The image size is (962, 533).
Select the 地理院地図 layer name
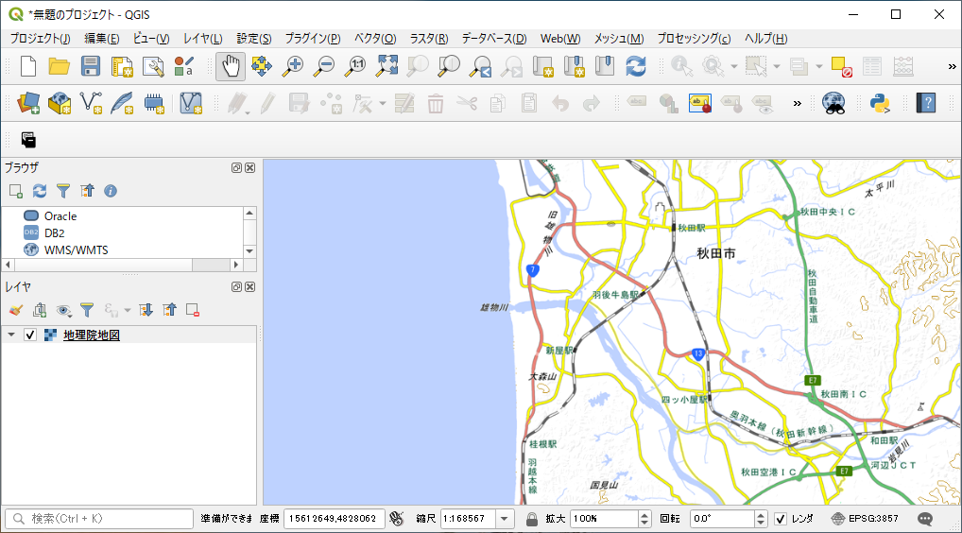coord(92,335)
